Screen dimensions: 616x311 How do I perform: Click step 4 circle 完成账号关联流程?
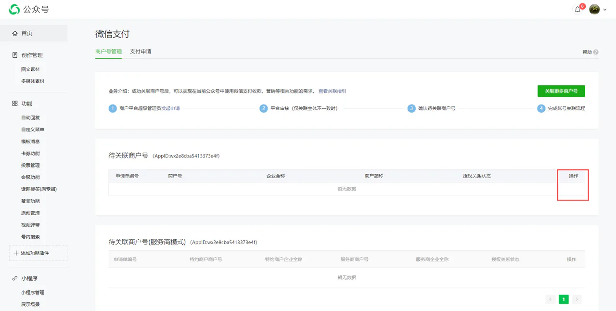click(541, 108)
